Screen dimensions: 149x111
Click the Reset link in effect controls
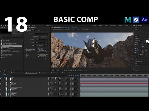point(39,31)
